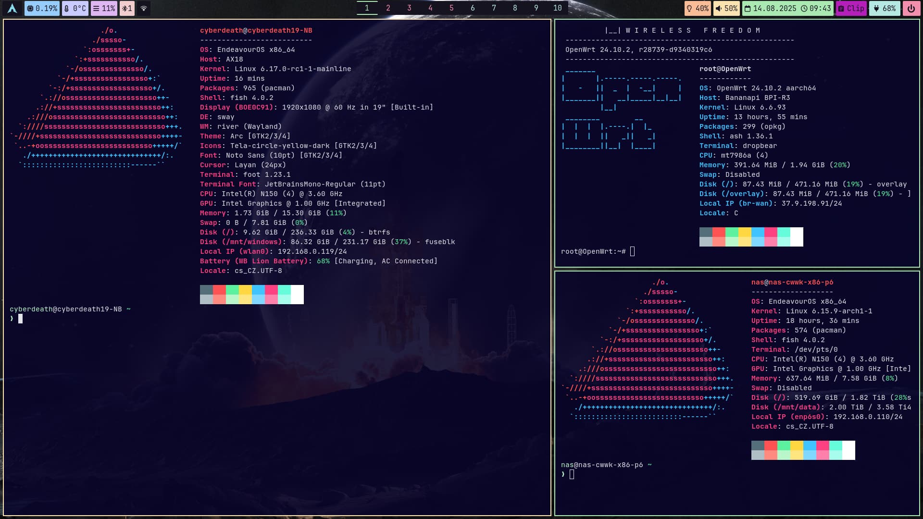Click the battery 68% plug module
Viewport: 923px width, 519px height.
pyautogui.click(x=885, y=8)
